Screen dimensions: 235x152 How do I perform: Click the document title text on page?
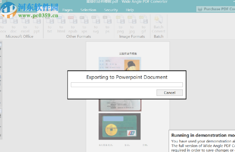(x=128, y=54)
